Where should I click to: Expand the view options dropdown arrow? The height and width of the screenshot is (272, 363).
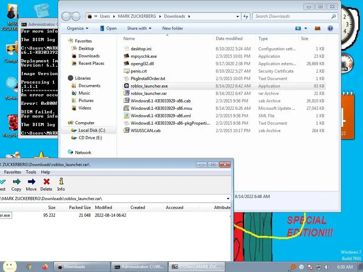tap(306, 28)
